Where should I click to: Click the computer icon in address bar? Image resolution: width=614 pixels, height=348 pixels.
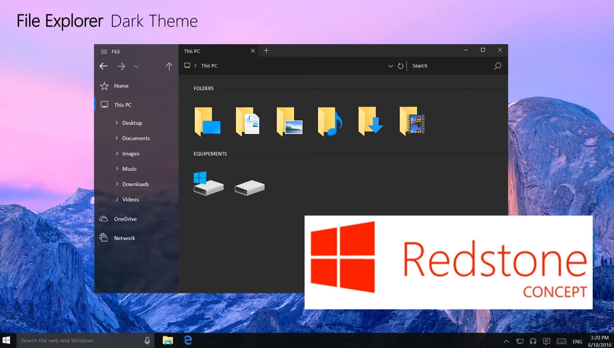point(187,65)
